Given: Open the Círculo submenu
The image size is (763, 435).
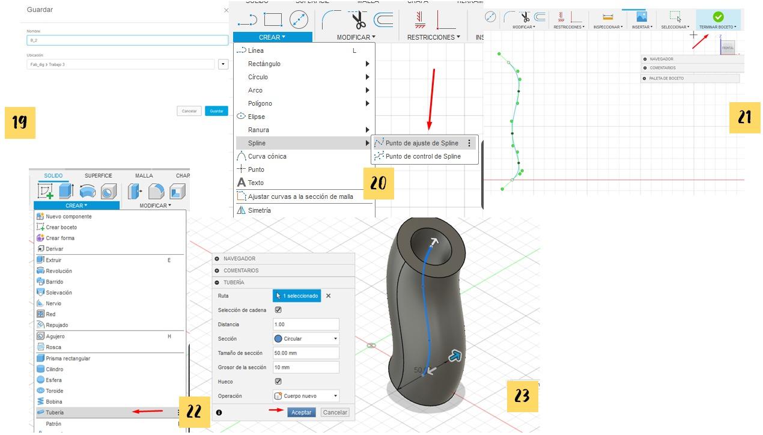Looking at the screenshot, I should pyautogui.click(x=304, y=77).
